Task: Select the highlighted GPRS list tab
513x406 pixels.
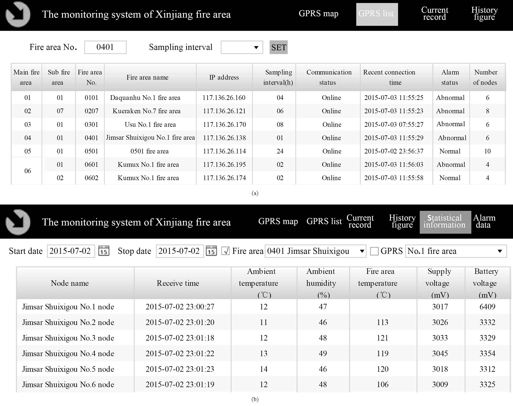Action: coord(377,14)
